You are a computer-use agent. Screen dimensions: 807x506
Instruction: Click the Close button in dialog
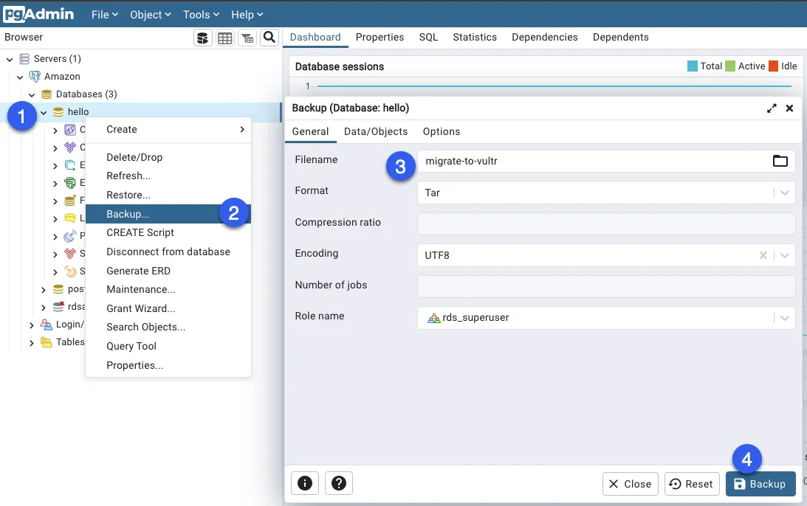tap(630, 484)
